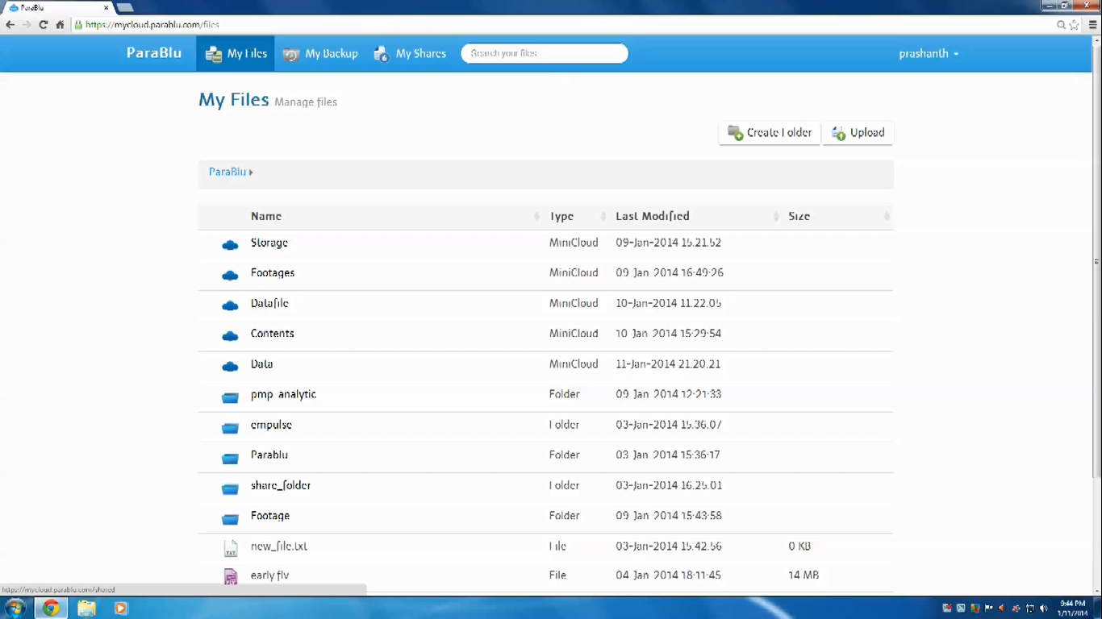Click the browser forward arrow
1102x619 pixels.
click(27, 25)
